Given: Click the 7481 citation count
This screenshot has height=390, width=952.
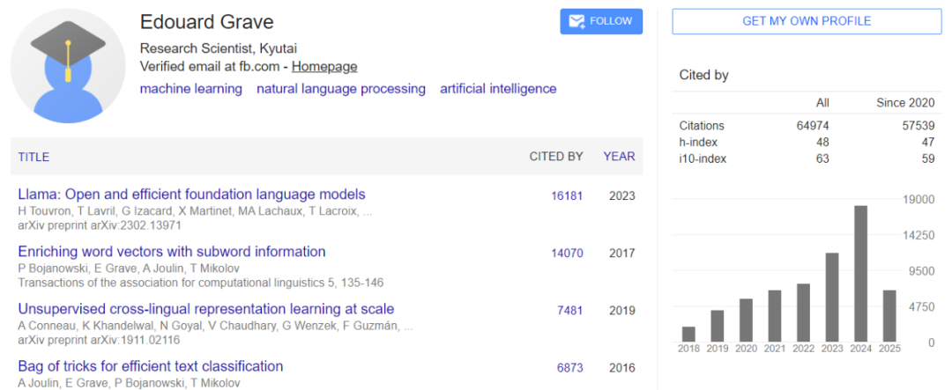Looking at the screenshot, I should coord(569,311).
